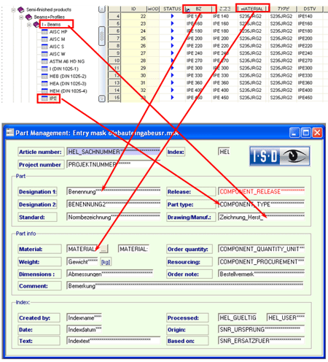This screenshot has width=328, height=362.
Task: Click the Semi-finished products book icon
Action: tap(21, 9)
